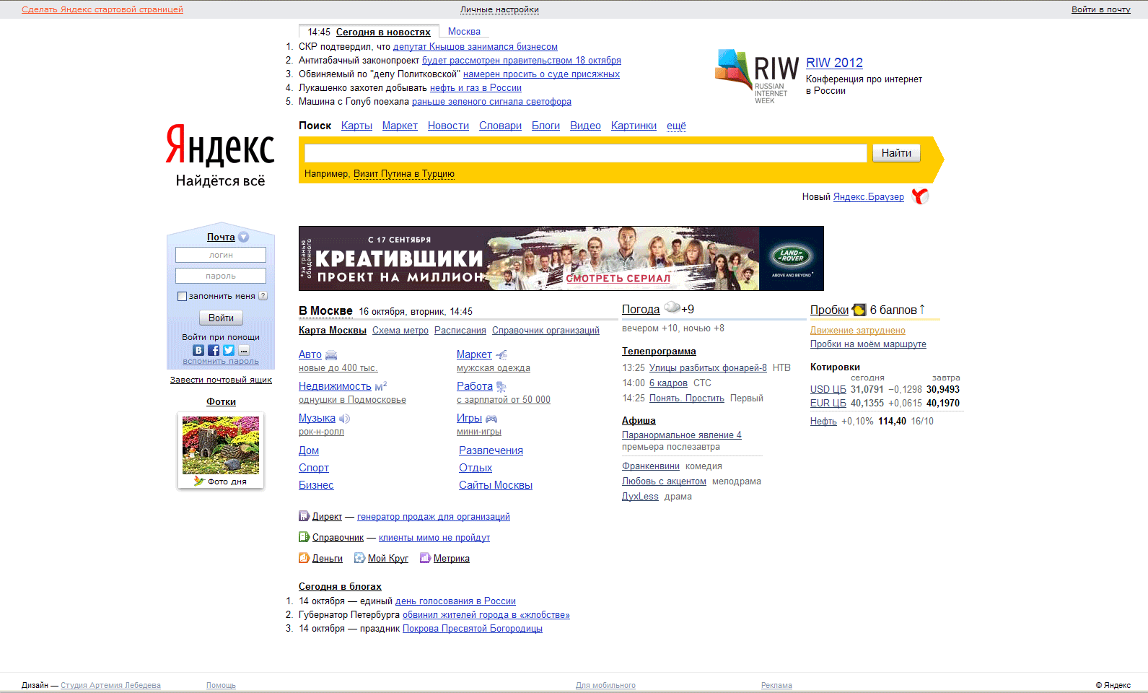Focus the логин input field

[221, 255]
